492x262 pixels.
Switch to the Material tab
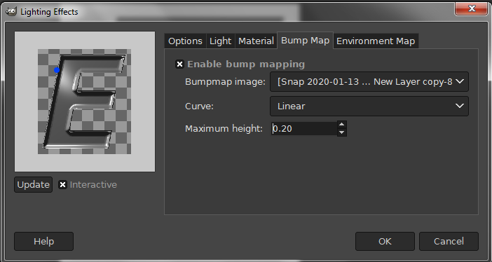[256, 41]
